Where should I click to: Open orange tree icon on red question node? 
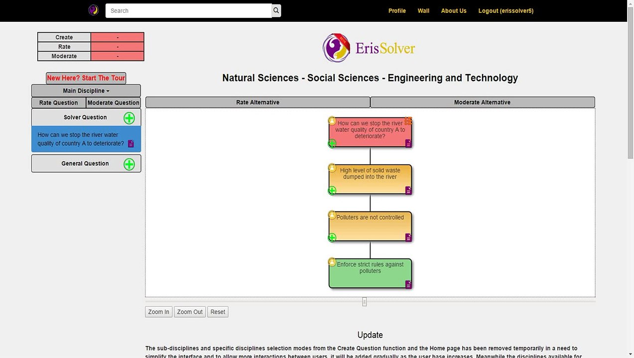coord(408,121)
